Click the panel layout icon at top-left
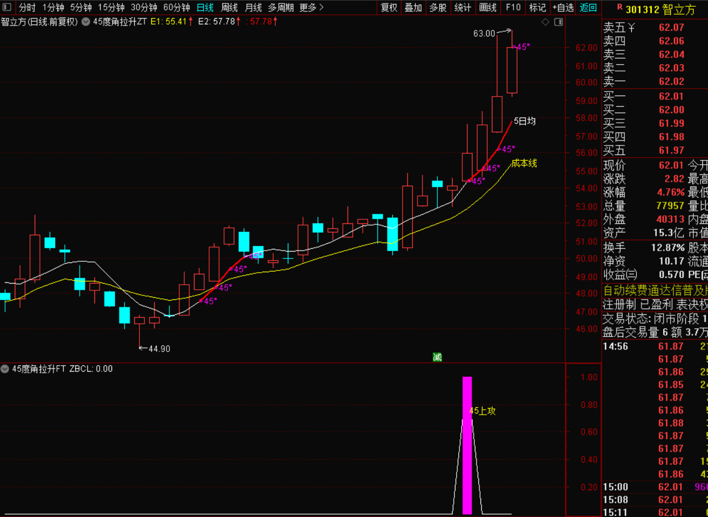This screenshot has height=517, width=708. (x=8, y=7)
